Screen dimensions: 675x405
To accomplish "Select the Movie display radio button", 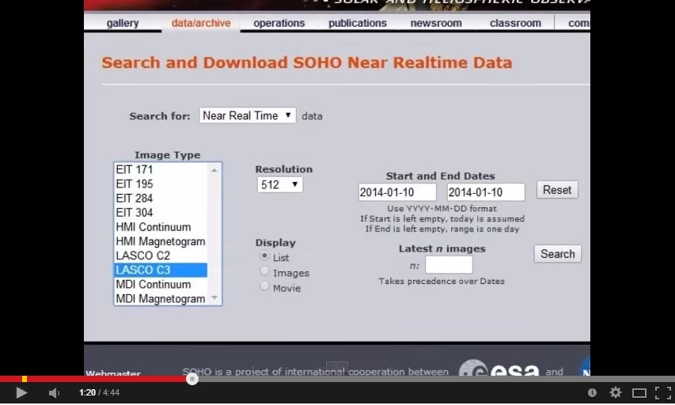I will pos(264,286).
